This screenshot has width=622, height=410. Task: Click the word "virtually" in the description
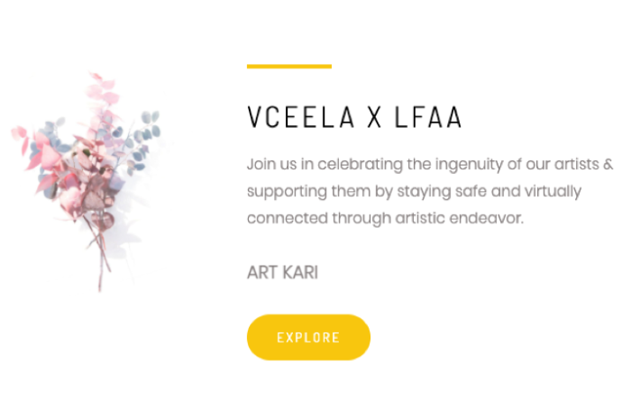551,191
